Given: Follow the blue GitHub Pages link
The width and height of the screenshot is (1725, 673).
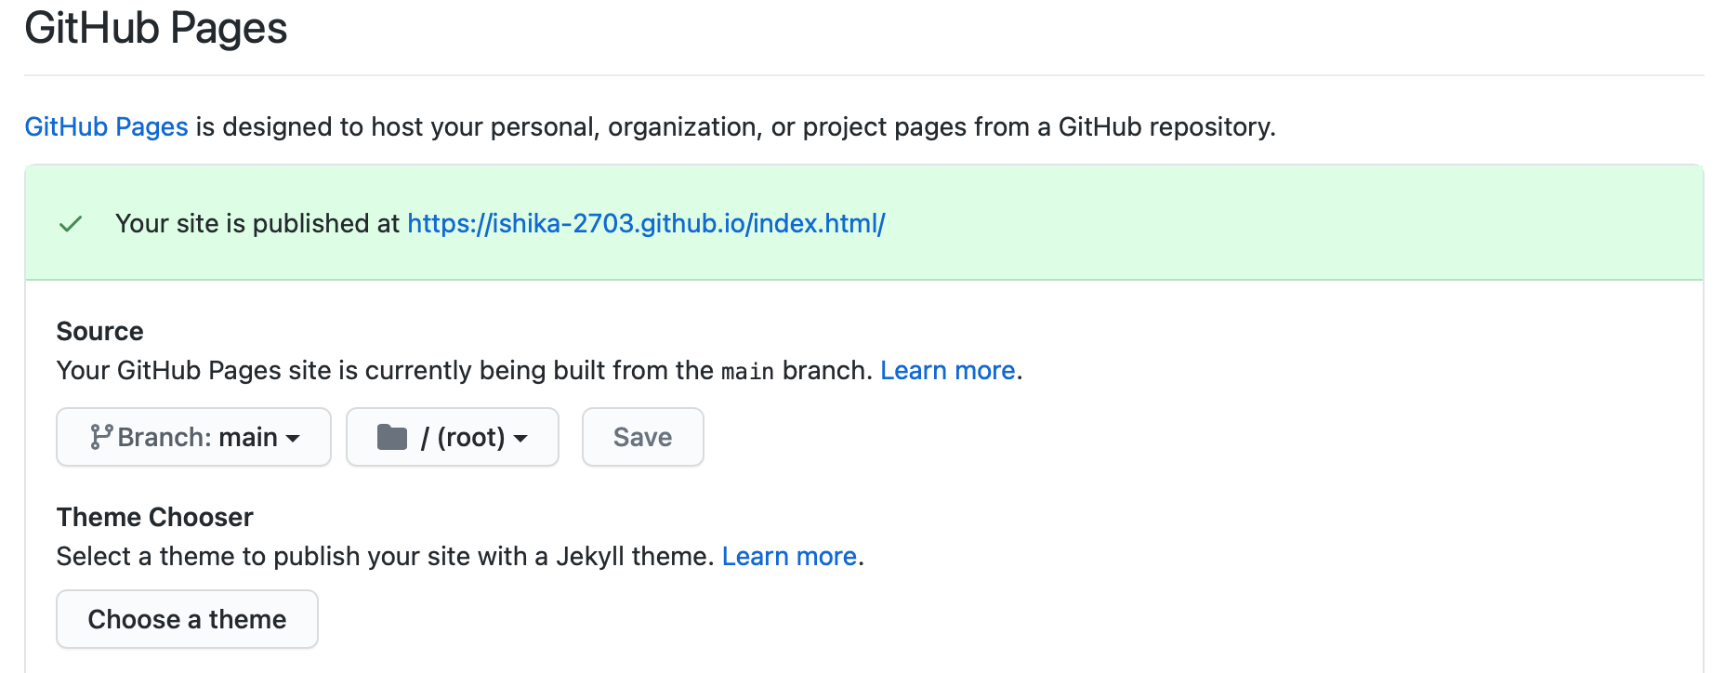Looking at the screenshot, I should tap(106, 126).
